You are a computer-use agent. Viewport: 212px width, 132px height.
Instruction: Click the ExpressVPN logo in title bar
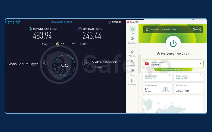point(128,22)
